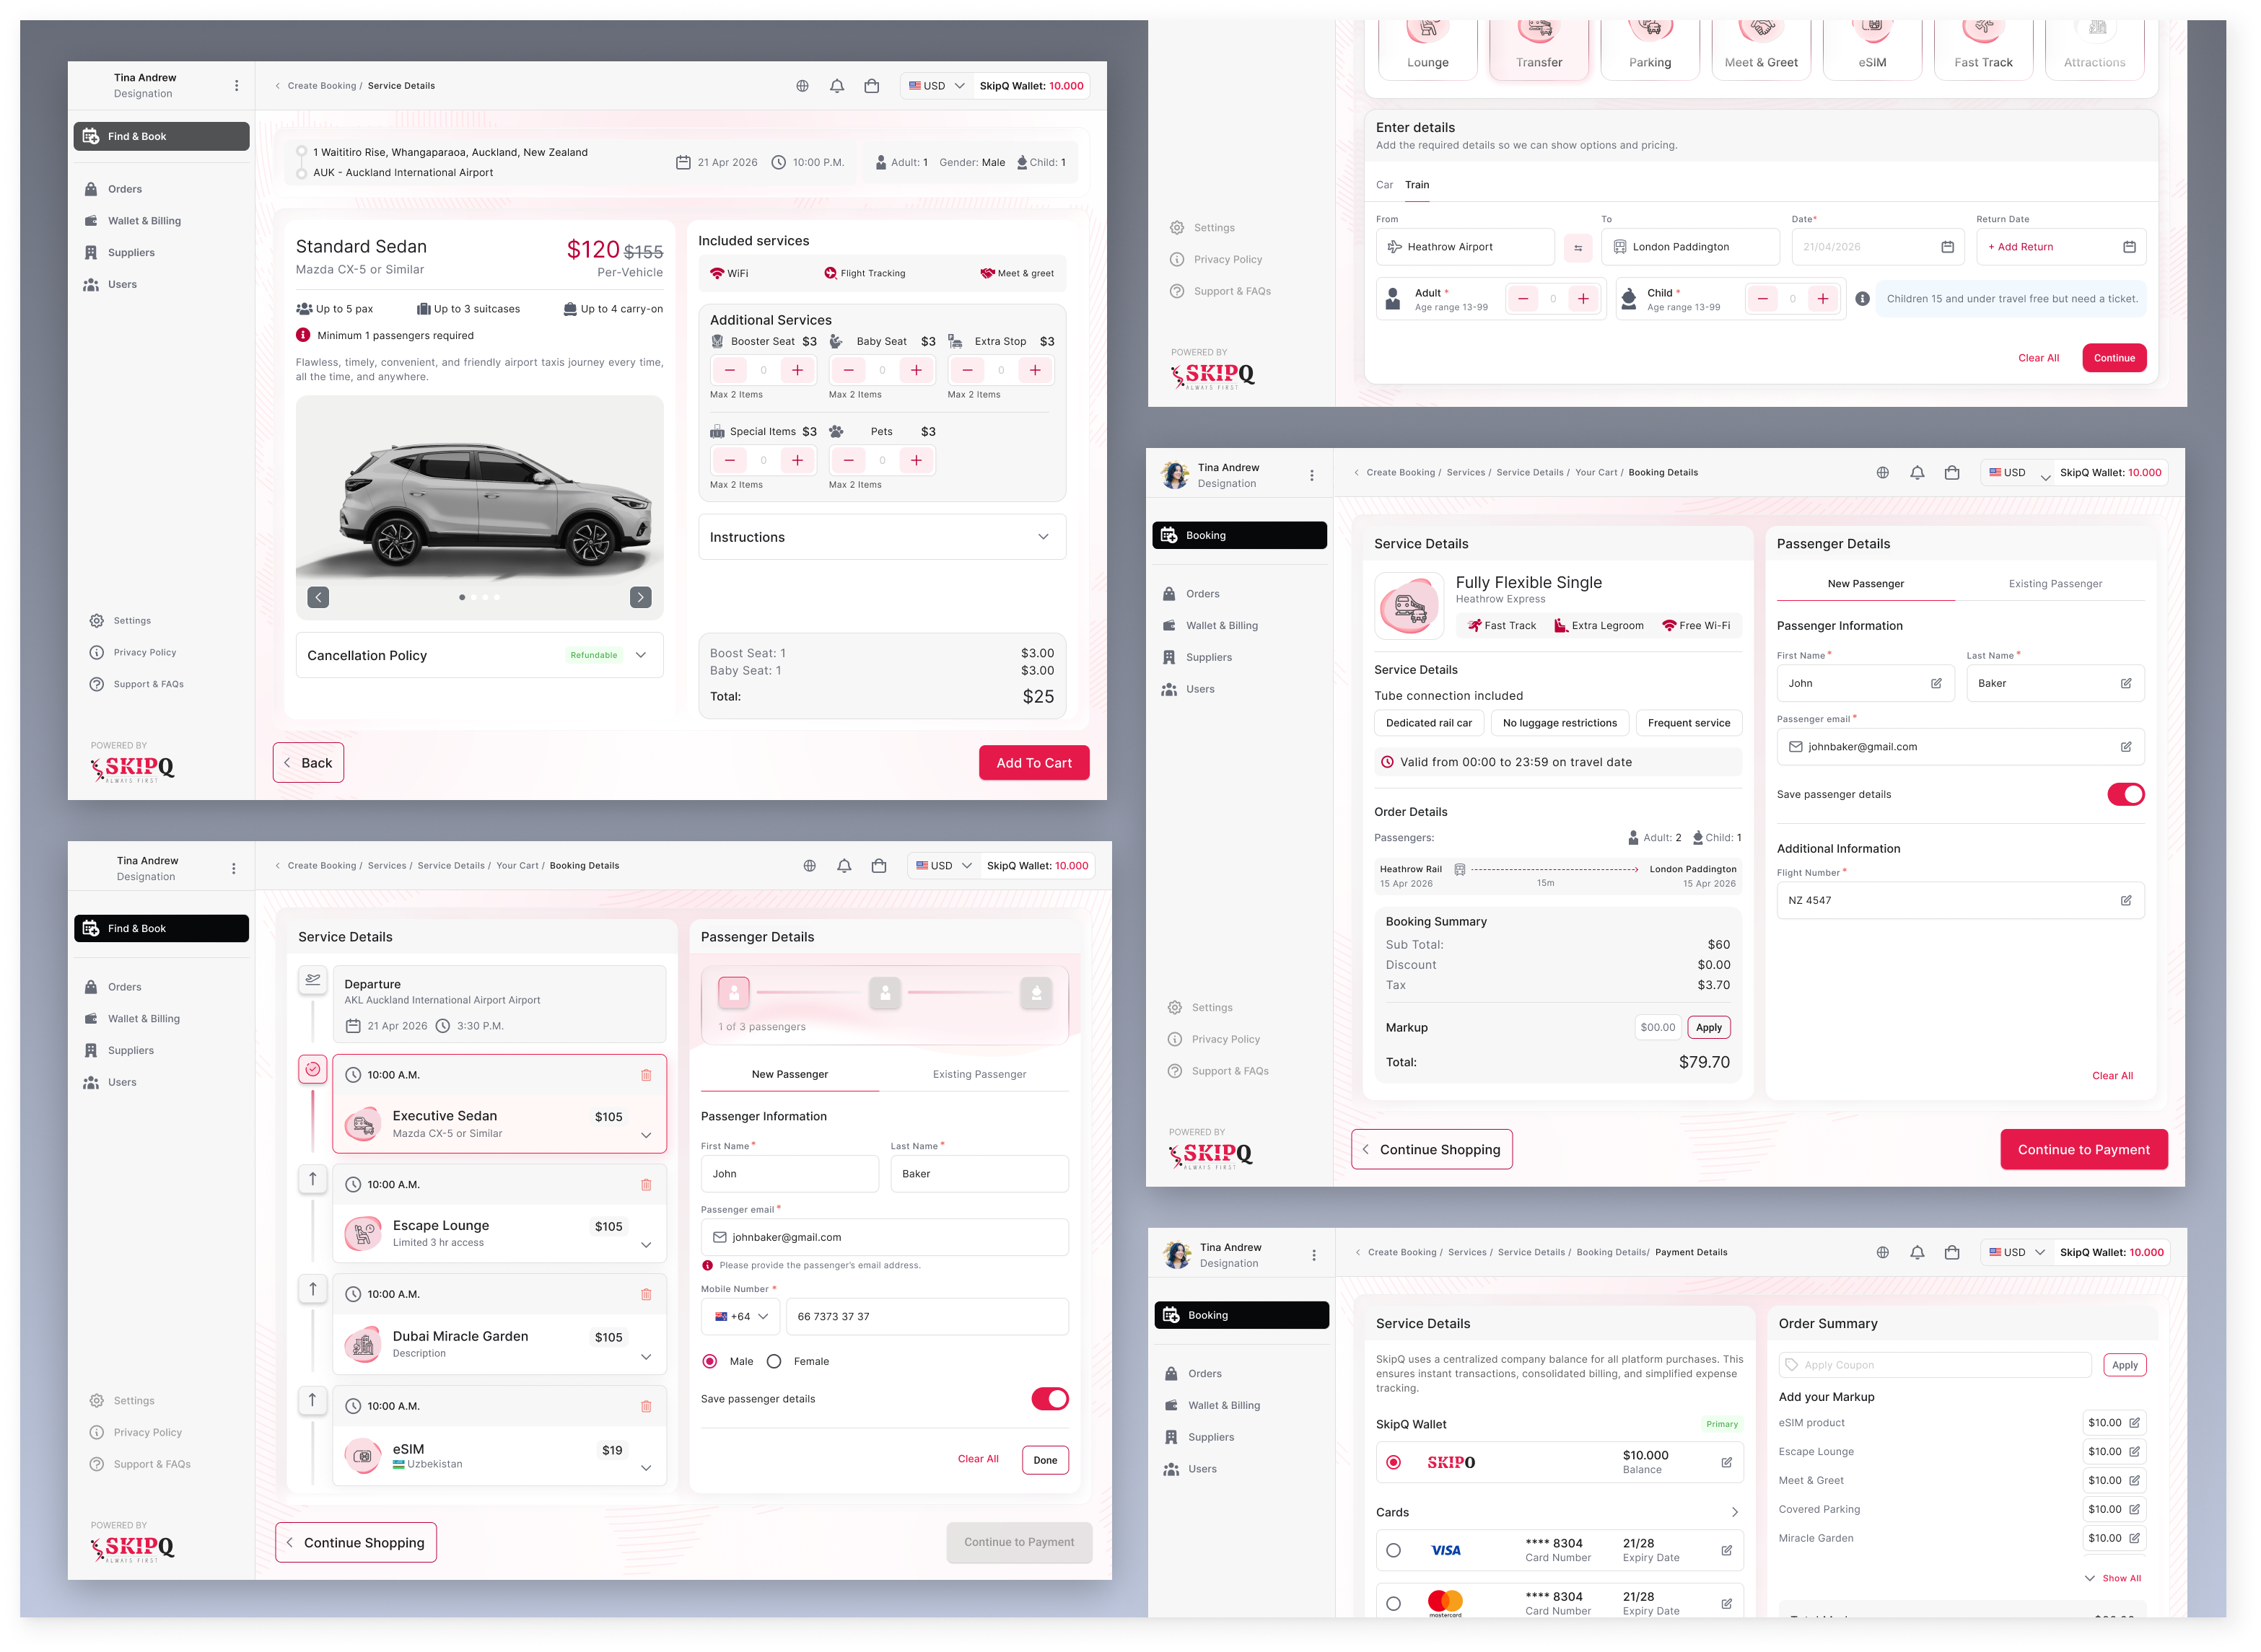The image size is (2261, 1652).
Task: Switch to the Car tab
Action: click(x=1383, y=185)
